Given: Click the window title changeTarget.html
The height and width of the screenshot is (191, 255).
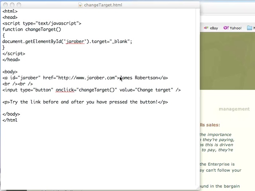Looking at the screenshot, I should pos(103,5).
